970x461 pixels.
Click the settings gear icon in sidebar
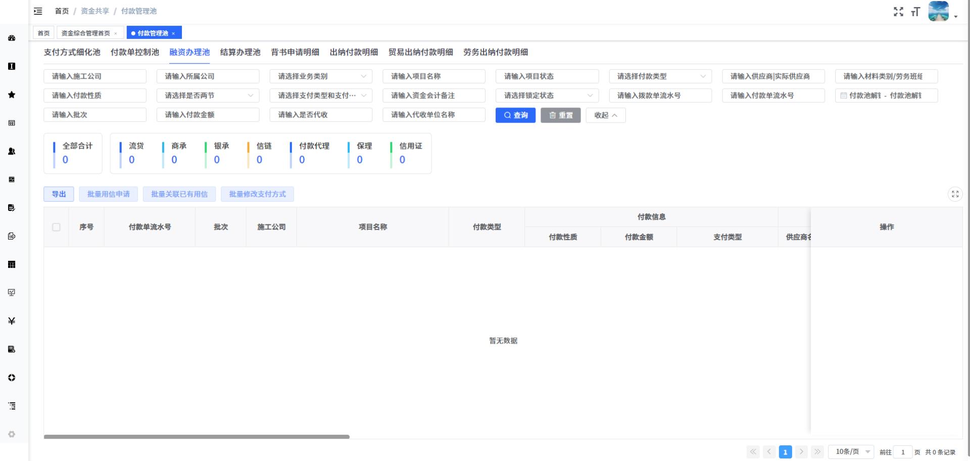click(12, 434)
